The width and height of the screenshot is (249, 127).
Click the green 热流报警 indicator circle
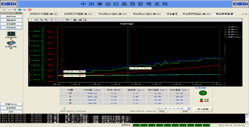tap(203, 93)
